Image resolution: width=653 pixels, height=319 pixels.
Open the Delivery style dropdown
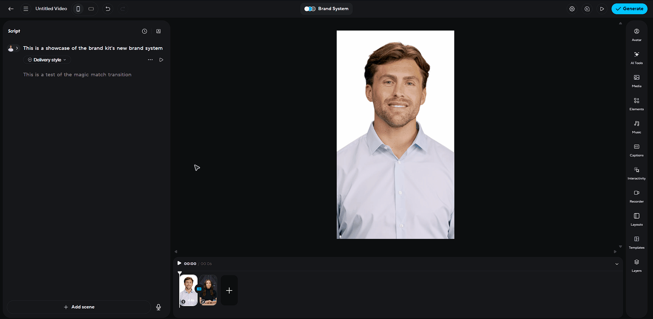coord(47,60)
